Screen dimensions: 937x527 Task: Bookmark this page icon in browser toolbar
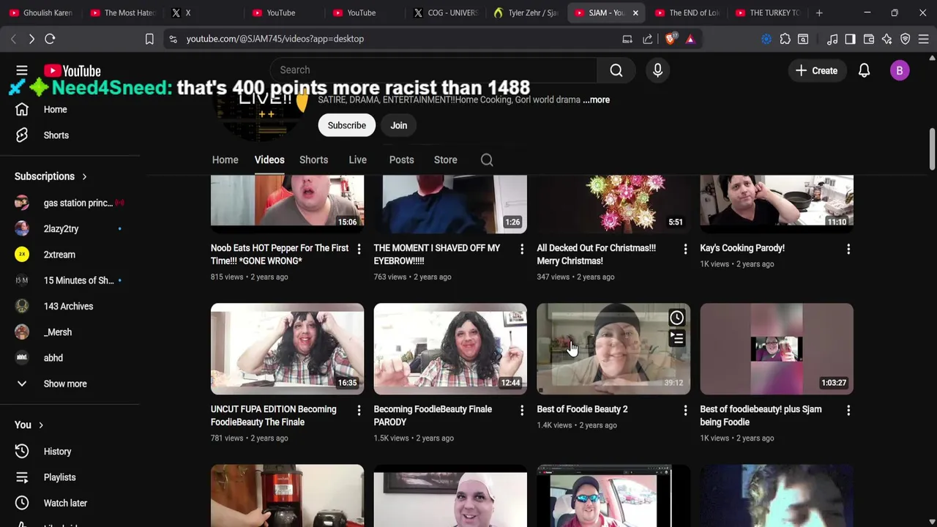[x=149, y=39]
